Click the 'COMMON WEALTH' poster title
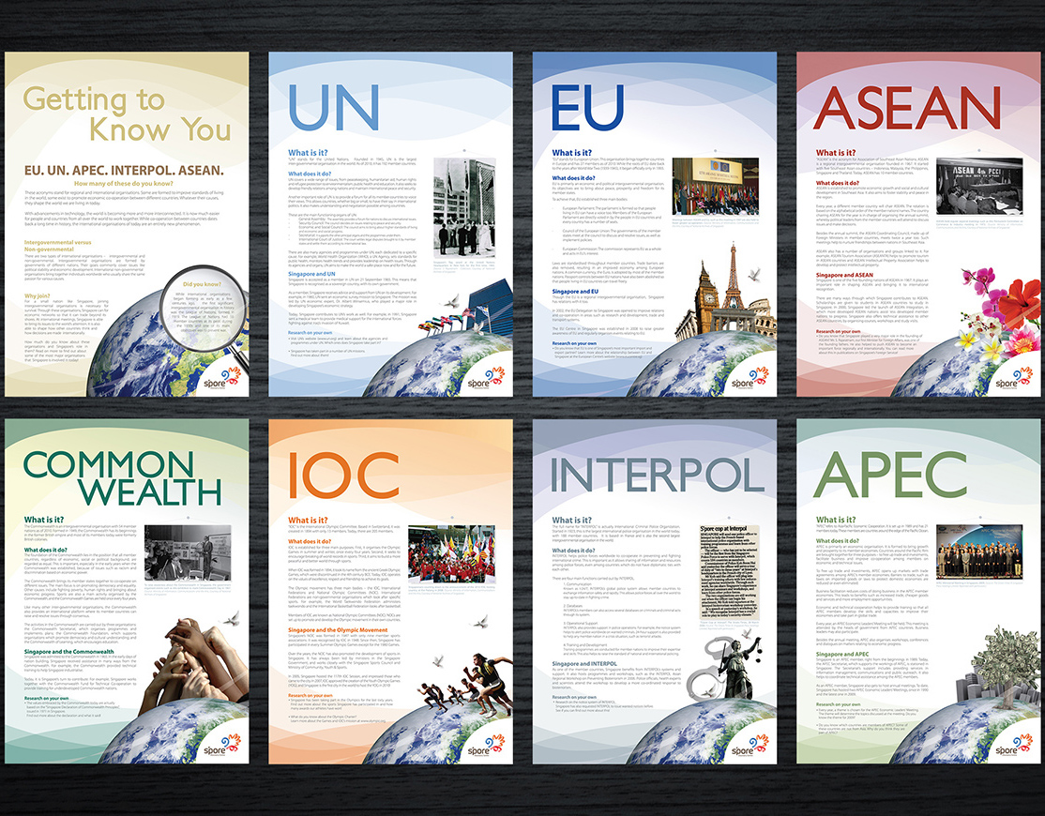 (123, 478)
